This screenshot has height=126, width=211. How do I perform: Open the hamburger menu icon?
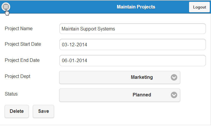(x=6, y=7)
